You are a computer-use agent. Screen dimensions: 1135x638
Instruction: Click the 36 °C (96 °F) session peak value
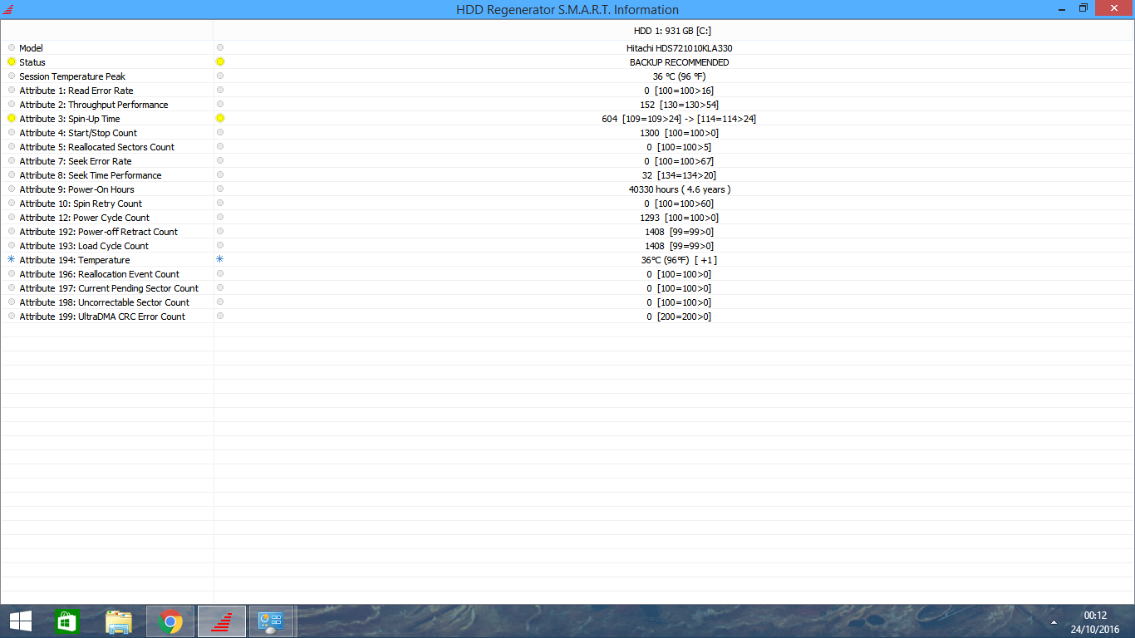point(679,76)
